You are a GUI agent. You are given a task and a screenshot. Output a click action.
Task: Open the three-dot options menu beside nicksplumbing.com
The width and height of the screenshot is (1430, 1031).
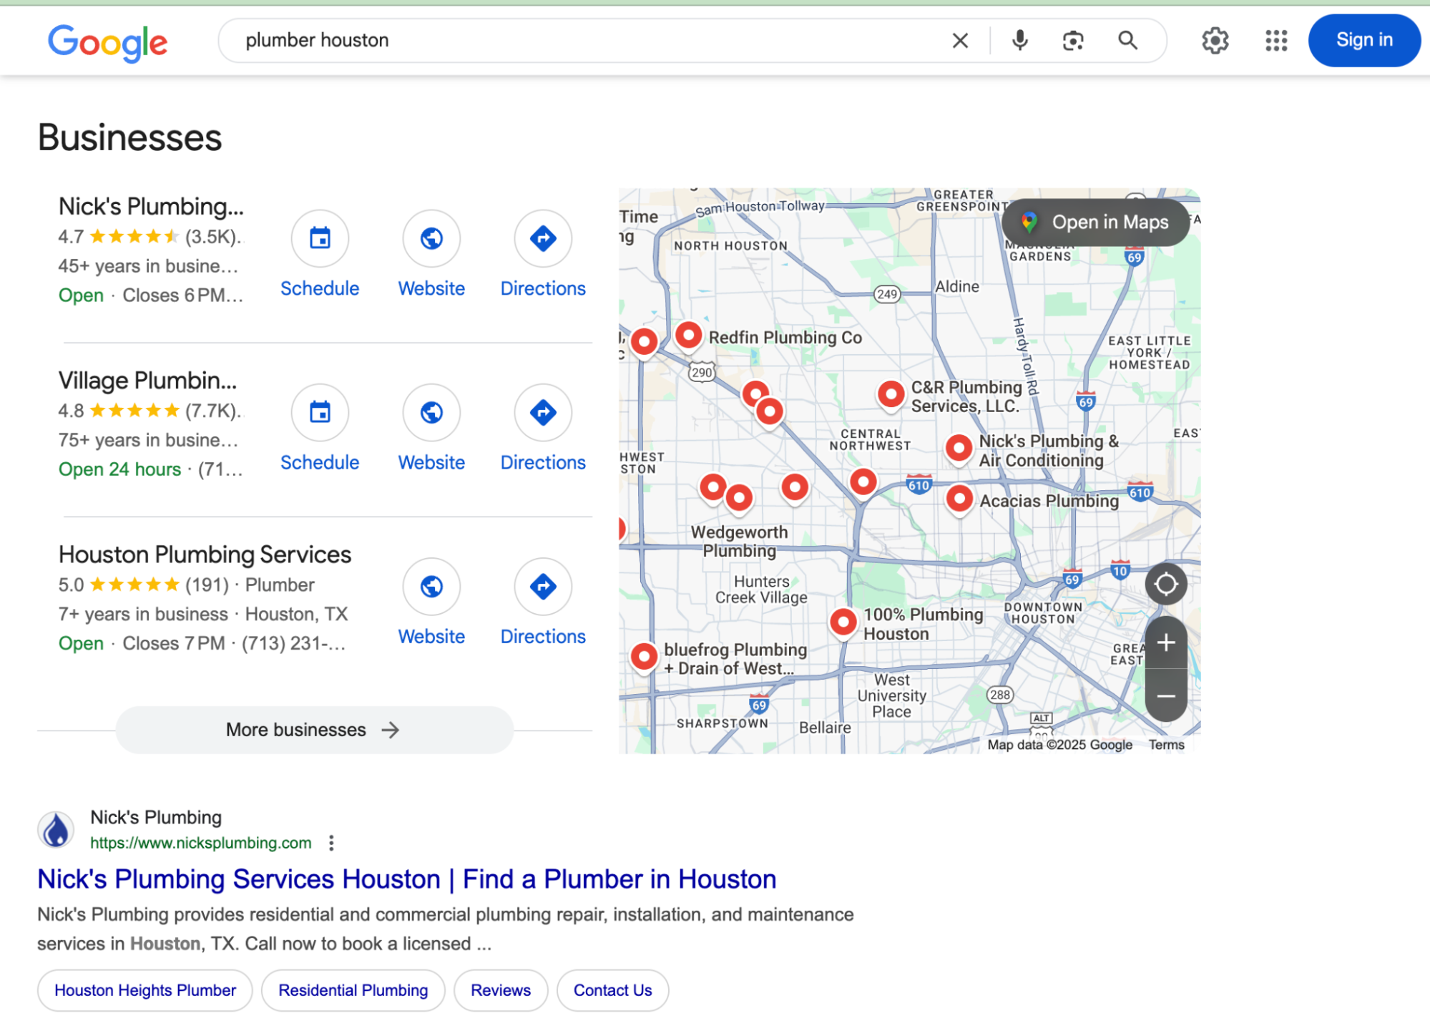click(x=331, y=843)
